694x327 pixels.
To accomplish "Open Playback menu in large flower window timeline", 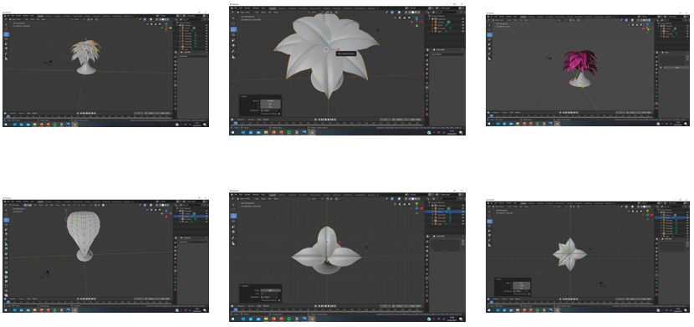I will click(x=241, y=120).
